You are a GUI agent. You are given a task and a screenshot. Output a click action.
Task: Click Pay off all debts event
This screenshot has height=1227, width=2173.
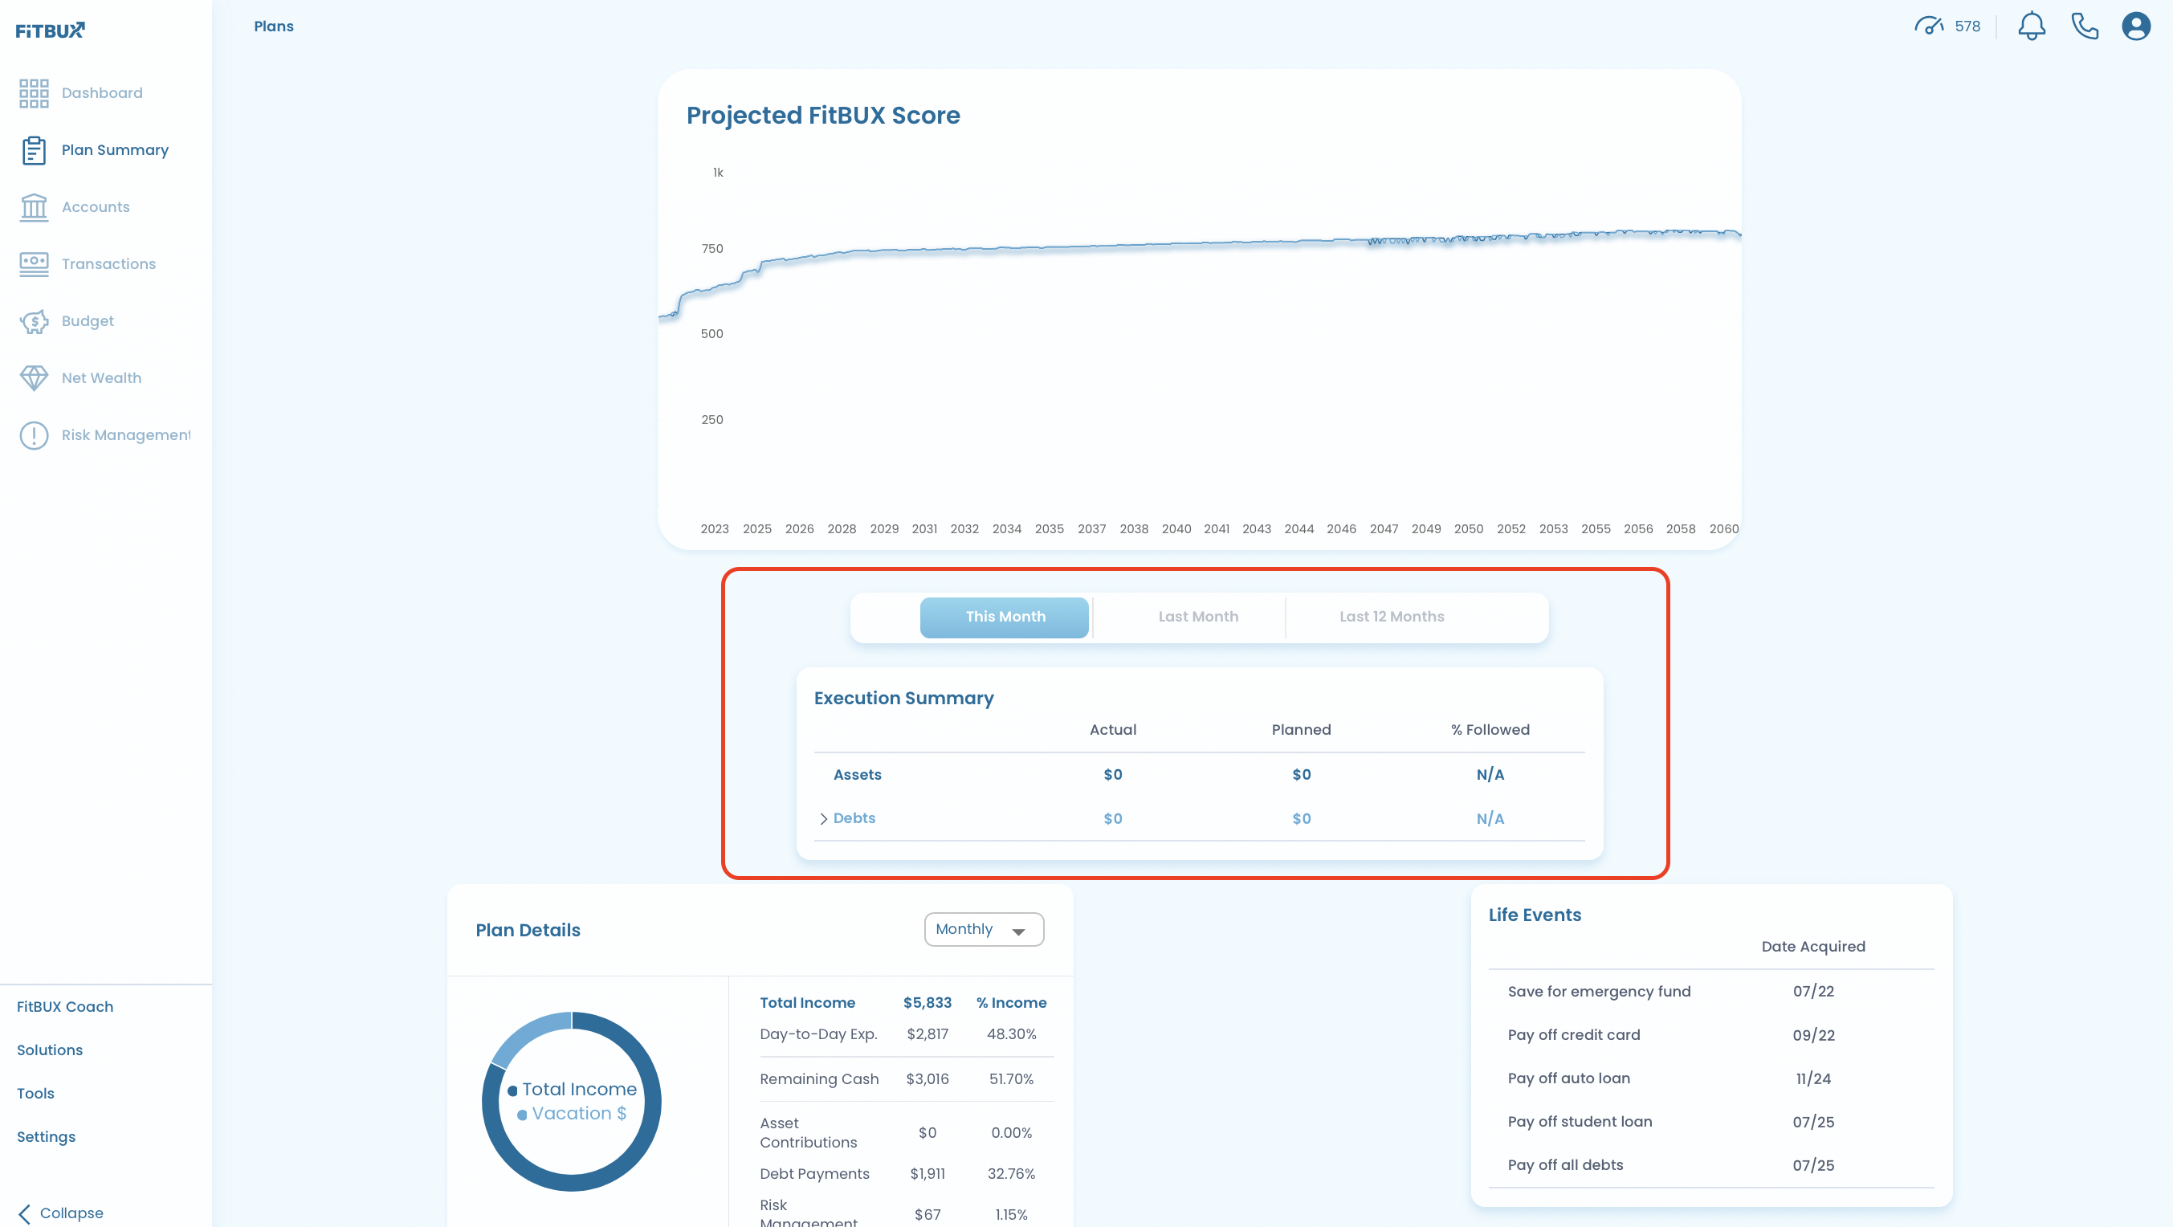pos(1566,1165)
